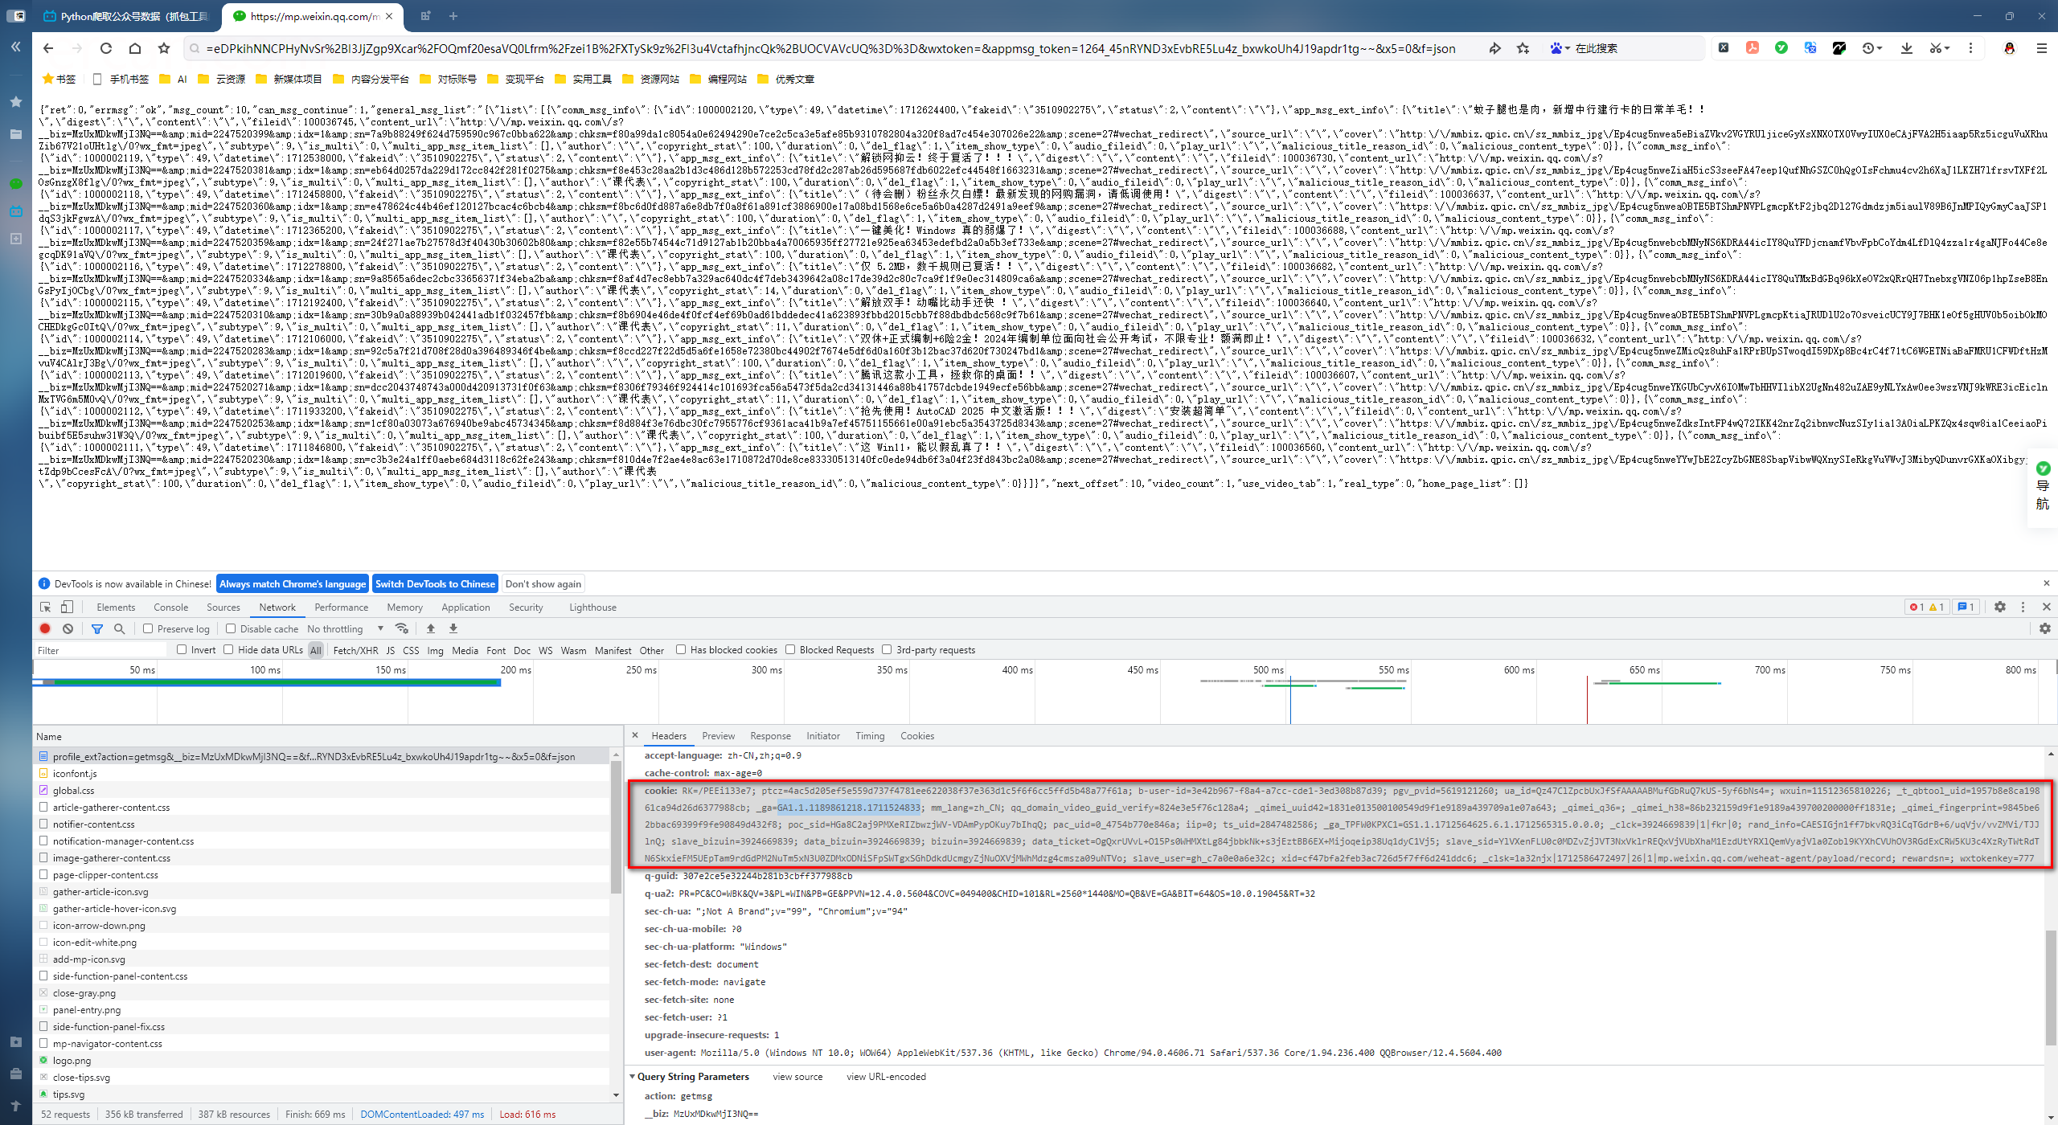2058x1125 pixels.
Task: Toggle the network filter funnel icon
Action: (x=97, y=628)
